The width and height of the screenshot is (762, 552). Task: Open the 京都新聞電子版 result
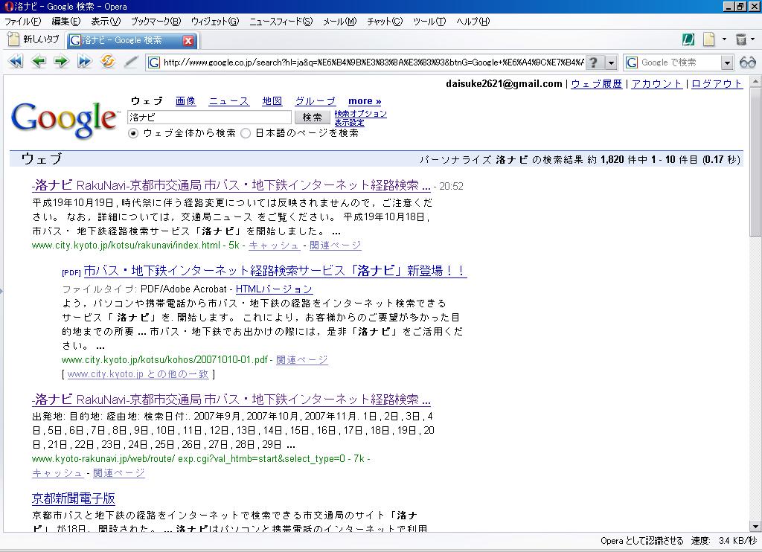(x=74, y=498)
